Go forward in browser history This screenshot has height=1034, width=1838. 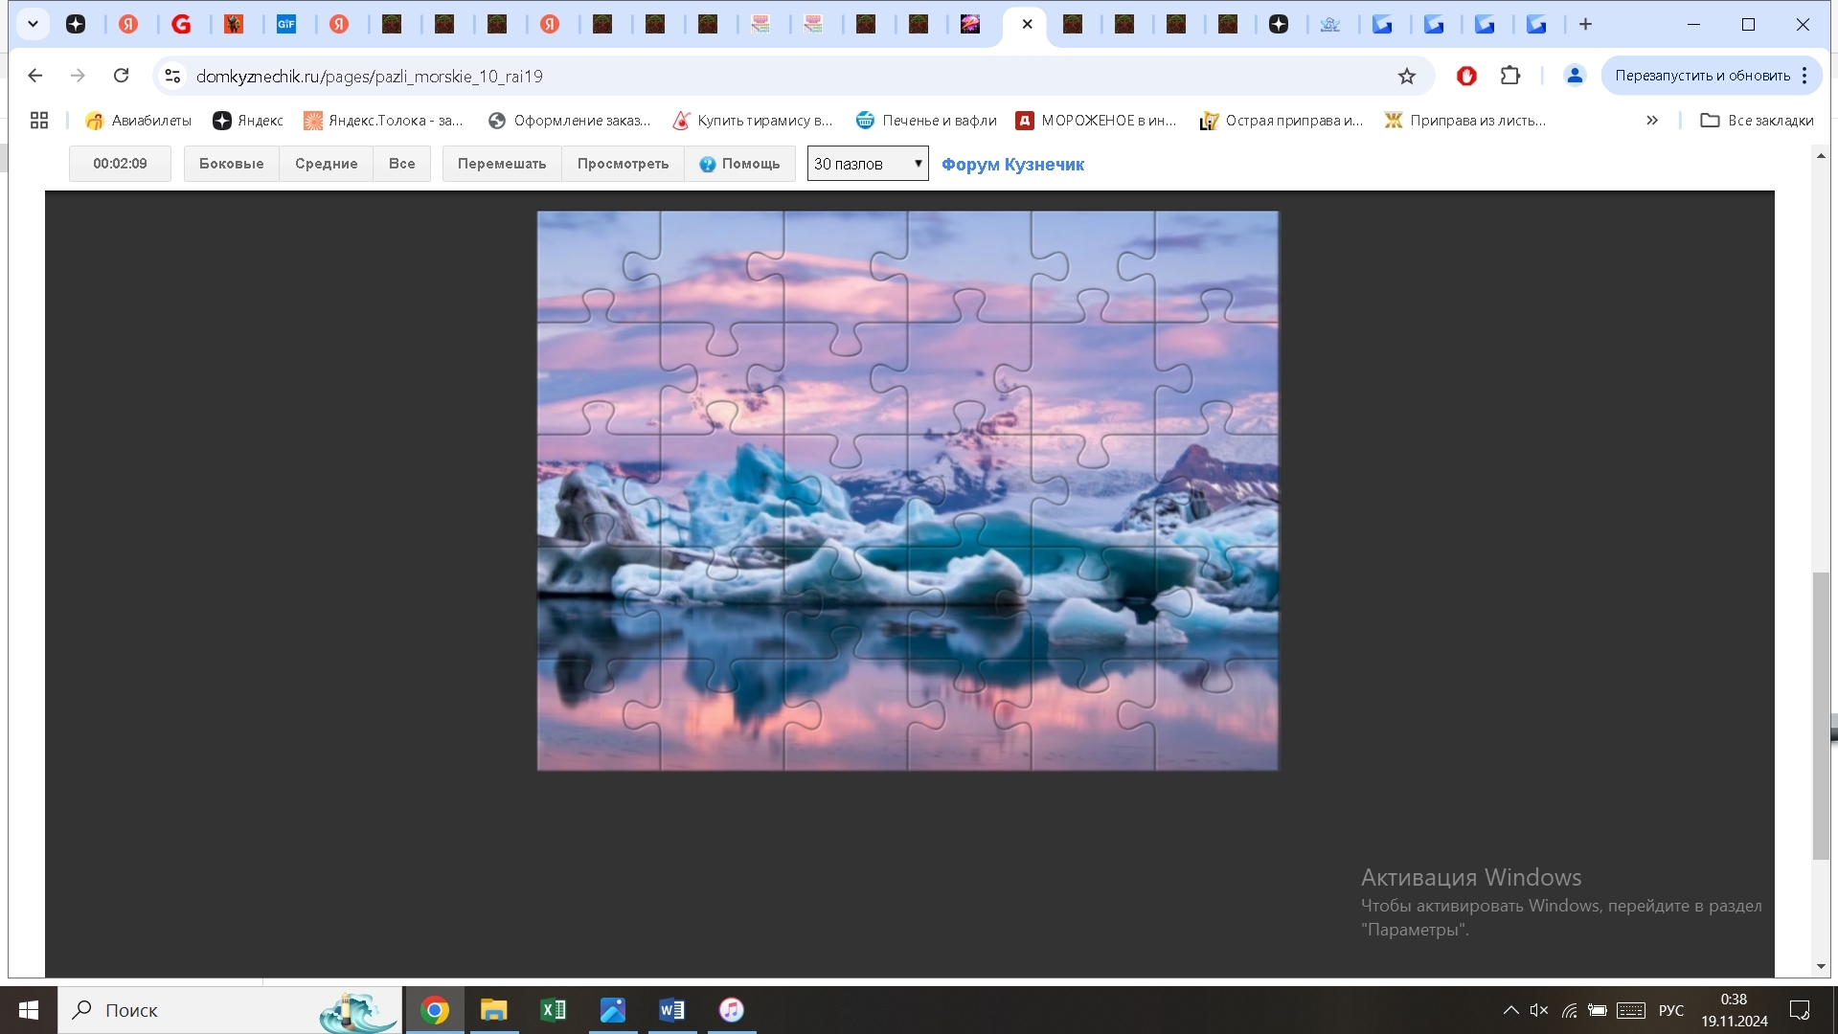(78, 76)
